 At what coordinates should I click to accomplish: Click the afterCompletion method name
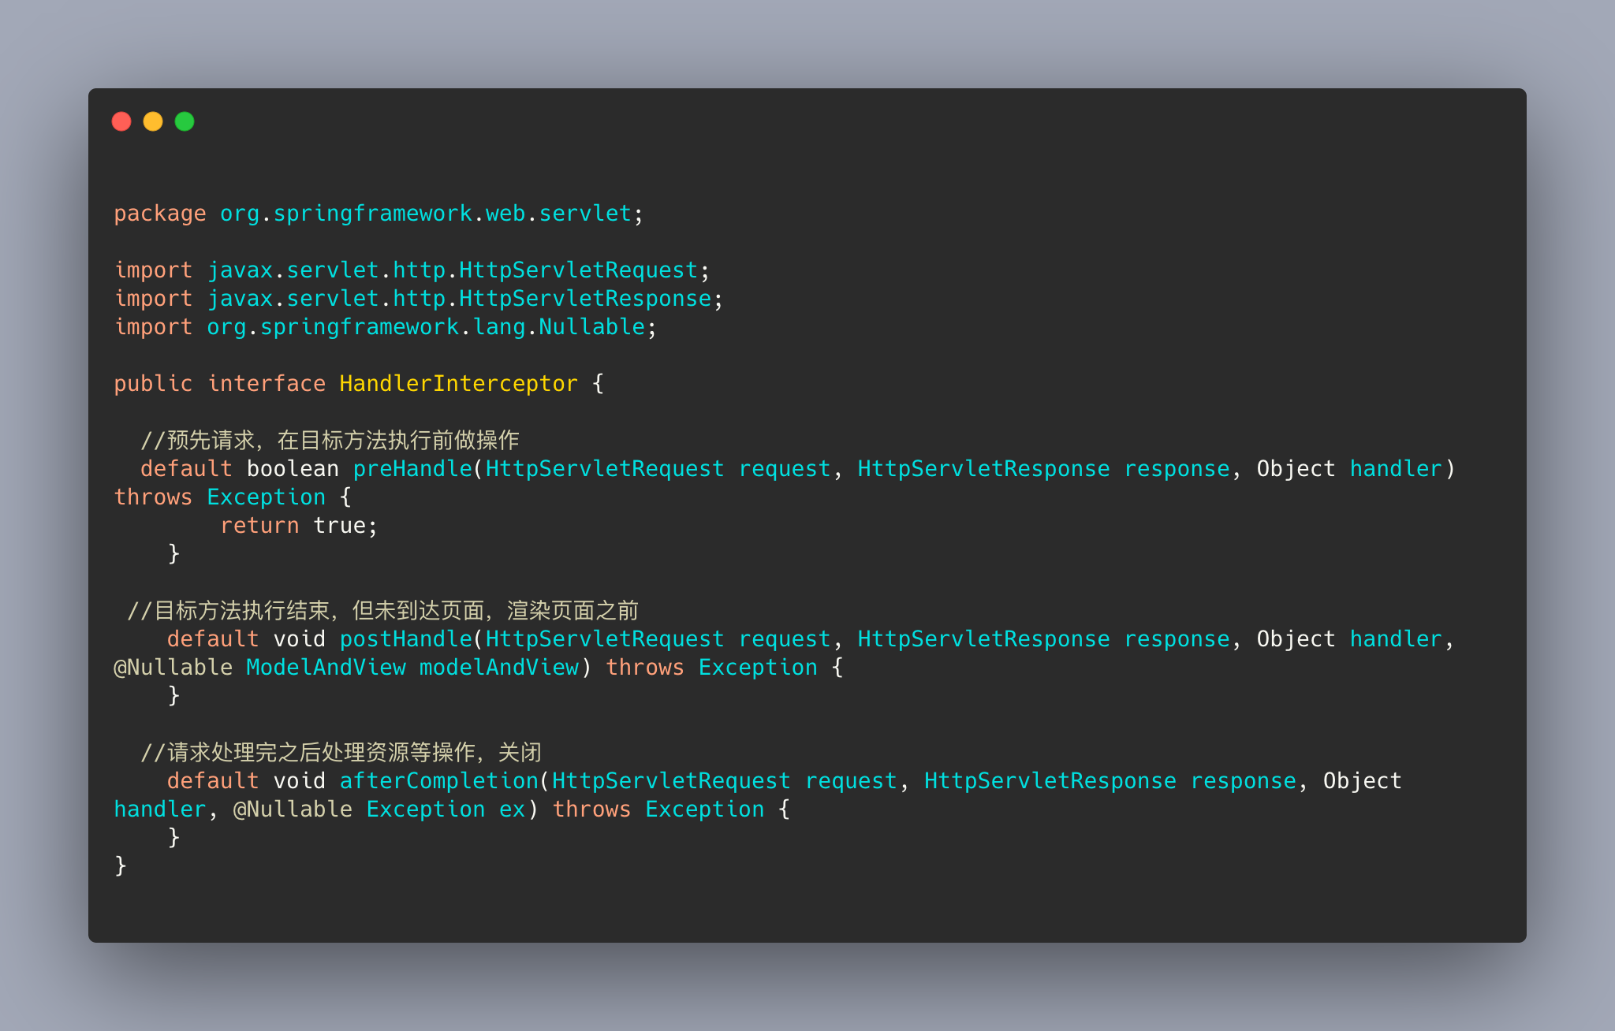(x=439, y=781)
